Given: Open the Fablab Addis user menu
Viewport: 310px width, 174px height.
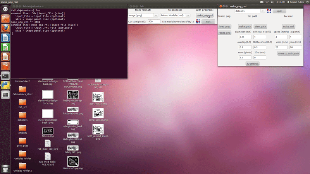Looking at the screenshot, I should [295, 2].
